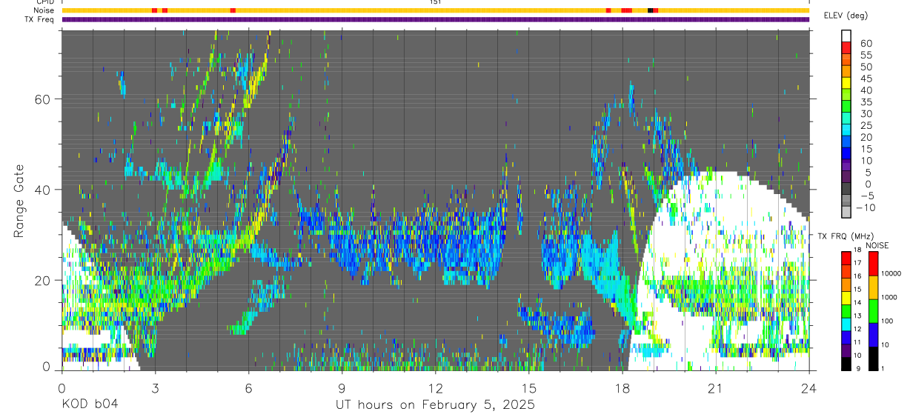Click the '9' tick label on the UT hours axis

(342, 387)
